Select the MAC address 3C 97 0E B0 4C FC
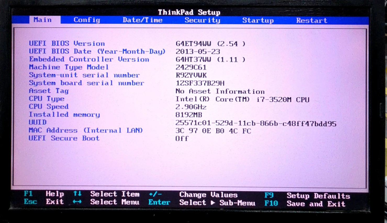This screenshot has height=223, width=387. pos(213,131)
